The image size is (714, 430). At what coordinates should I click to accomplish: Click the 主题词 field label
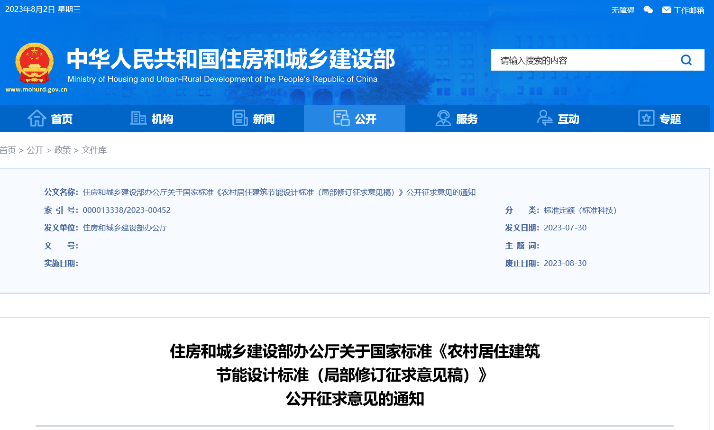522,246
